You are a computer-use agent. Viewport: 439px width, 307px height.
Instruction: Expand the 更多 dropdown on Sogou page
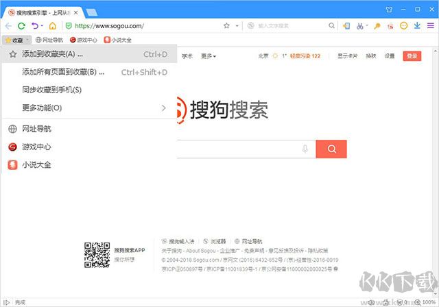209,56
